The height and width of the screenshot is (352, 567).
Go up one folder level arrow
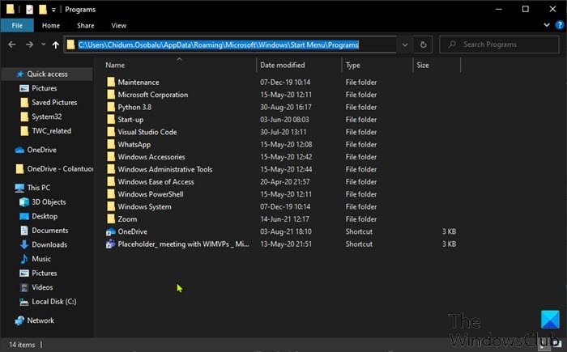pos(55,45)
